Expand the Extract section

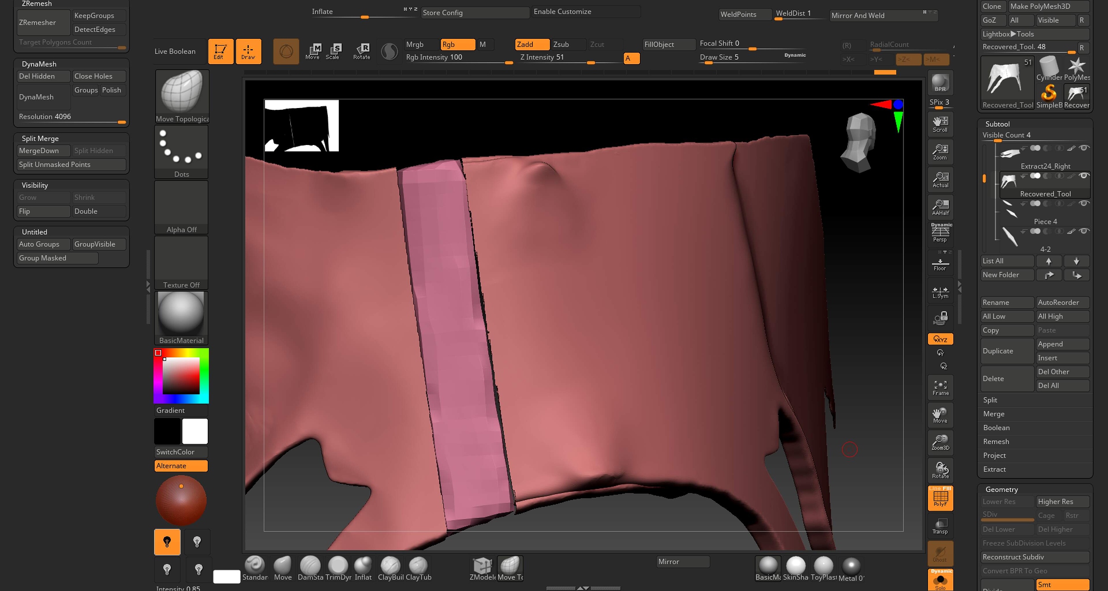coord(994,469)
